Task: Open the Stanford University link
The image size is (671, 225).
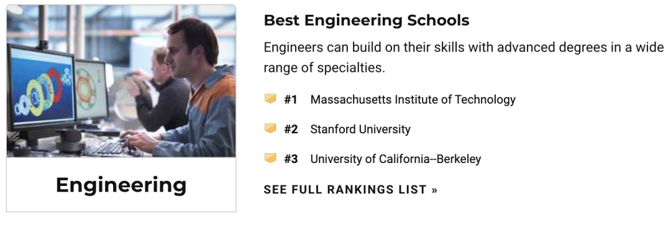Action: tap(360, 129)
